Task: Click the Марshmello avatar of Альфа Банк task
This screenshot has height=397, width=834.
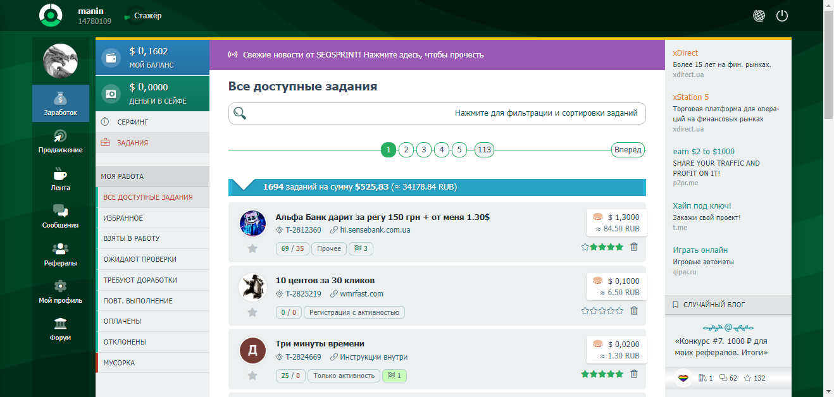Action: coord(252,223)
